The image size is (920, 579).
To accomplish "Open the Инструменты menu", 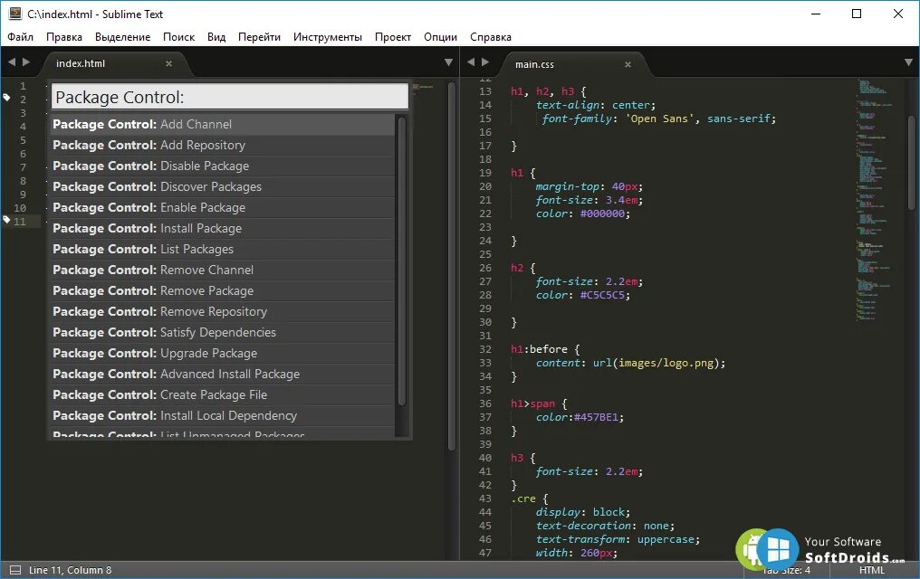I will pyautogui.click(x=328, y=37).
